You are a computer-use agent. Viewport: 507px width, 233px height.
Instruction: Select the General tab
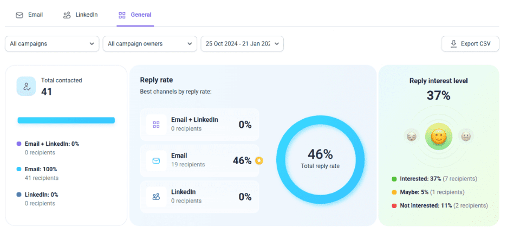135,15
